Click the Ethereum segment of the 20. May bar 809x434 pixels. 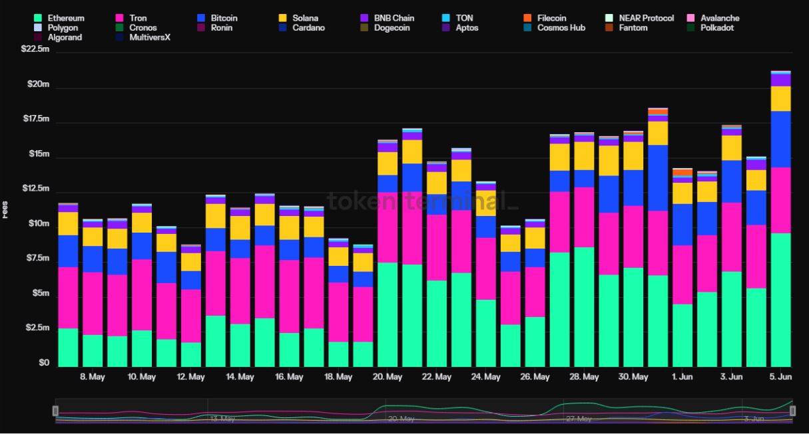coord(388,314)
